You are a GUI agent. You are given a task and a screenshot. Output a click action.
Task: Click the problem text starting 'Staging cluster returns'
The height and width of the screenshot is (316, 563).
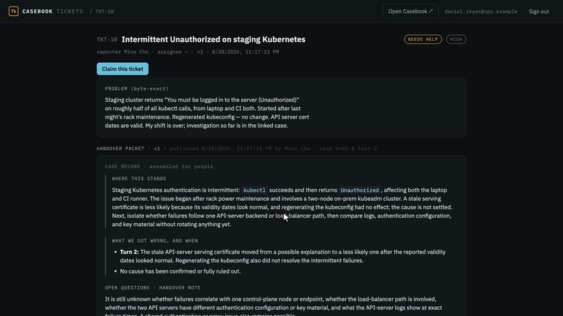click(207, 112)
